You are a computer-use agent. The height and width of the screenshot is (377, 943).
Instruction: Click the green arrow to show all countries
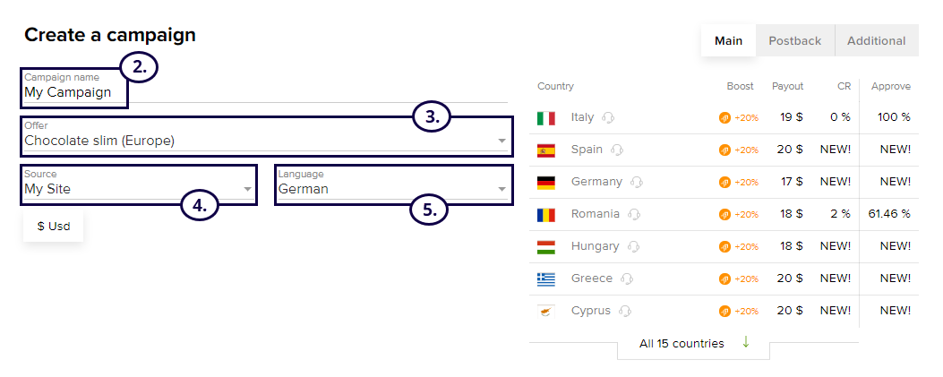(745, 342)
